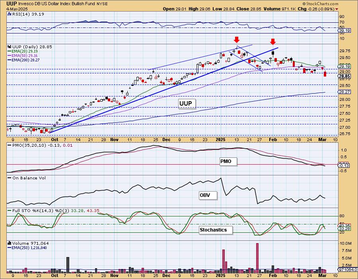Click the 33.28 stochastic value tag on right axis

pyautogui.click(x=345, y=228)
